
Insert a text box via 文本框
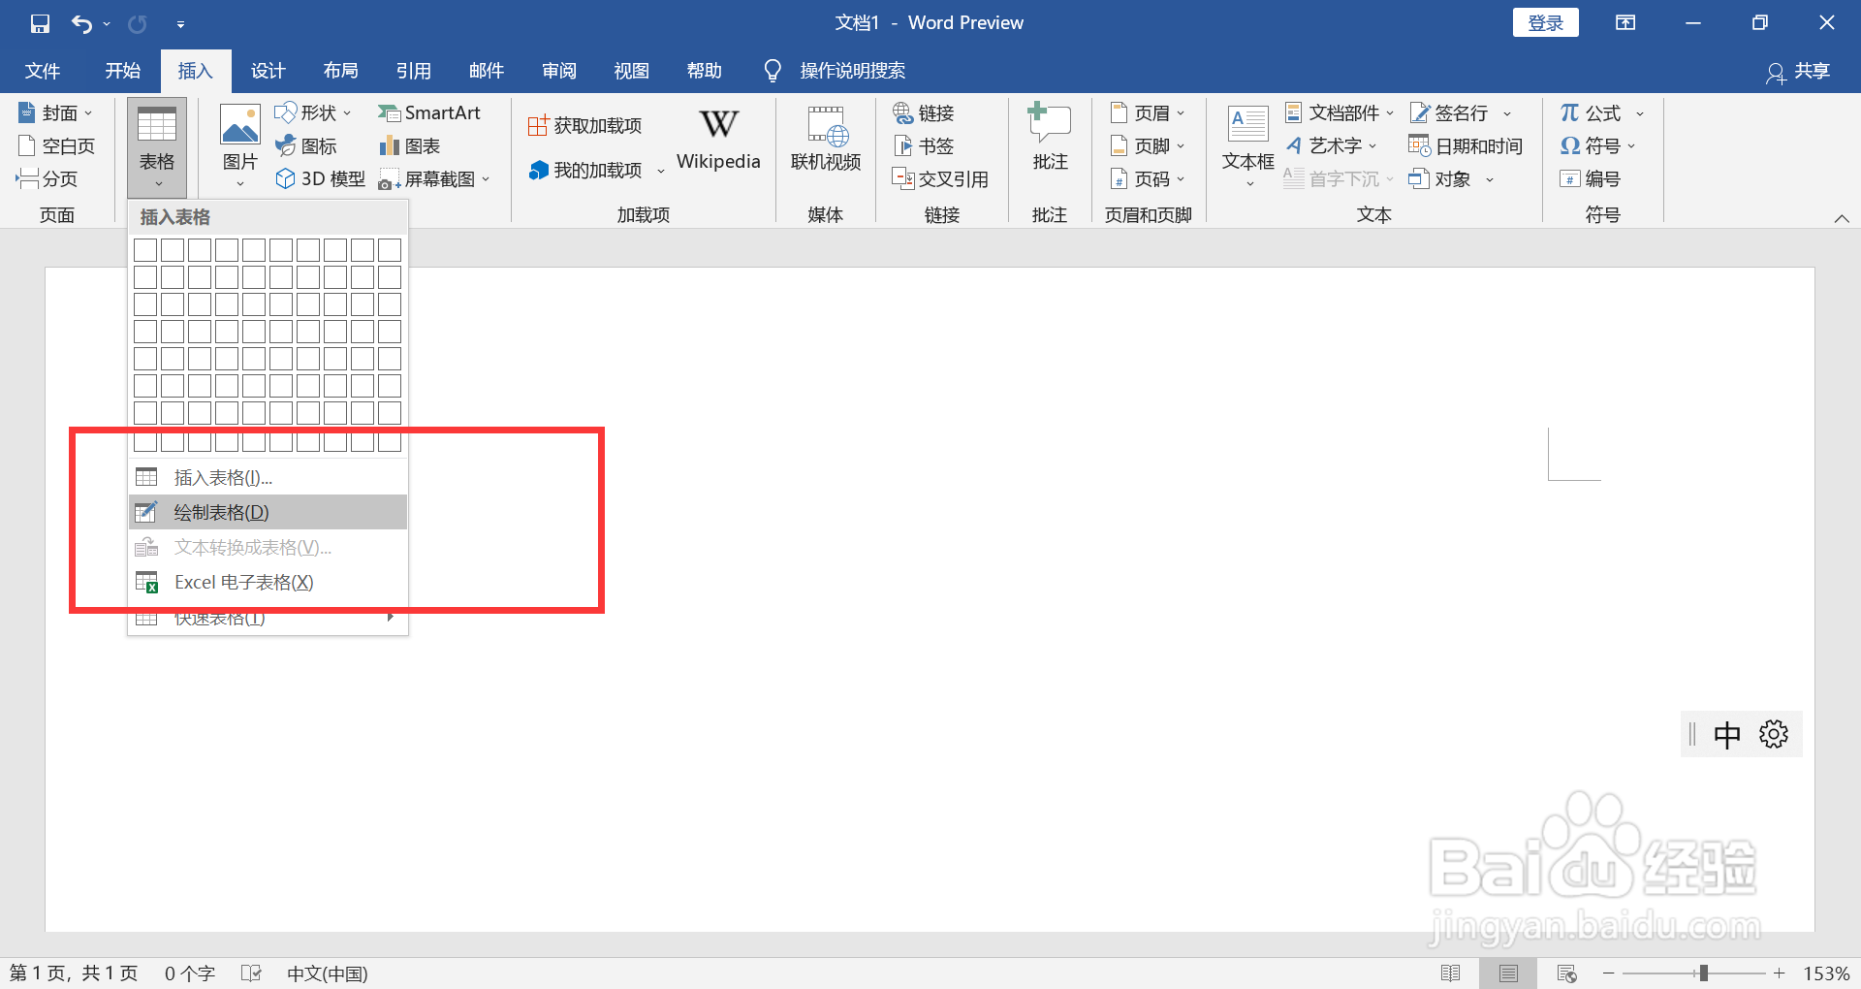coord(1246,144)
